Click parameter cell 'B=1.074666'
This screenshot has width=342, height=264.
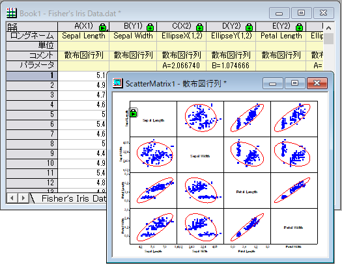tap(231, 66)
